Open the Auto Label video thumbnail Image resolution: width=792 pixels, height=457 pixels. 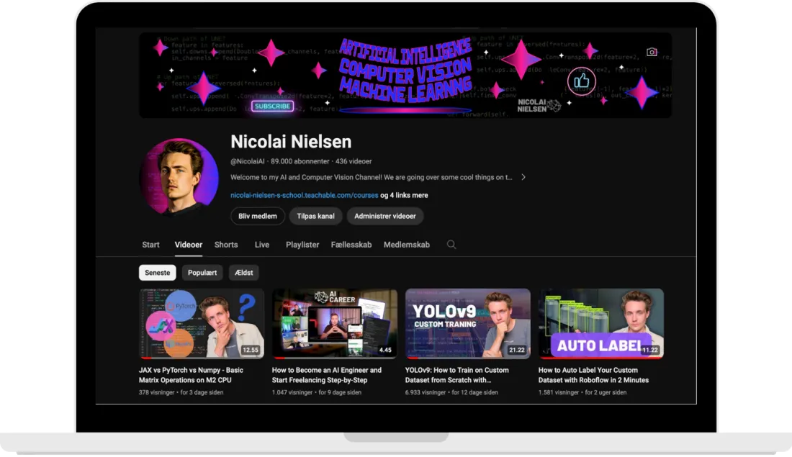[601, 324]
